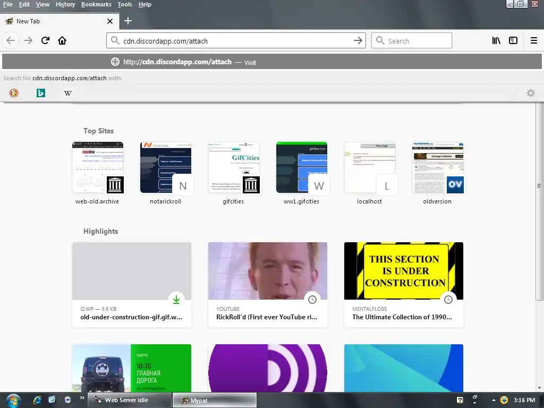Open the Bookmarks menu
Viewport: 544px width, 408px height.
(96, 4)
